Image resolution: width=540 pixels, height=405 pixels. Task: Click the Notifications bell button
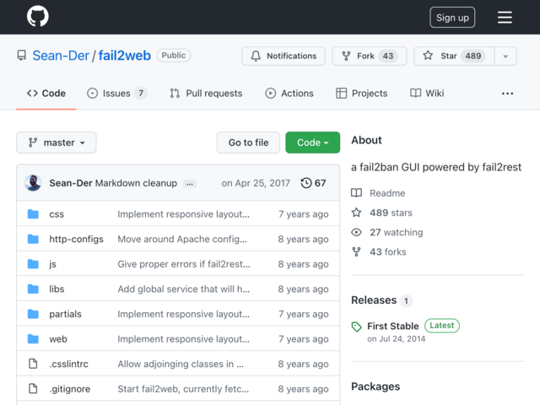(x=283, y=56)
